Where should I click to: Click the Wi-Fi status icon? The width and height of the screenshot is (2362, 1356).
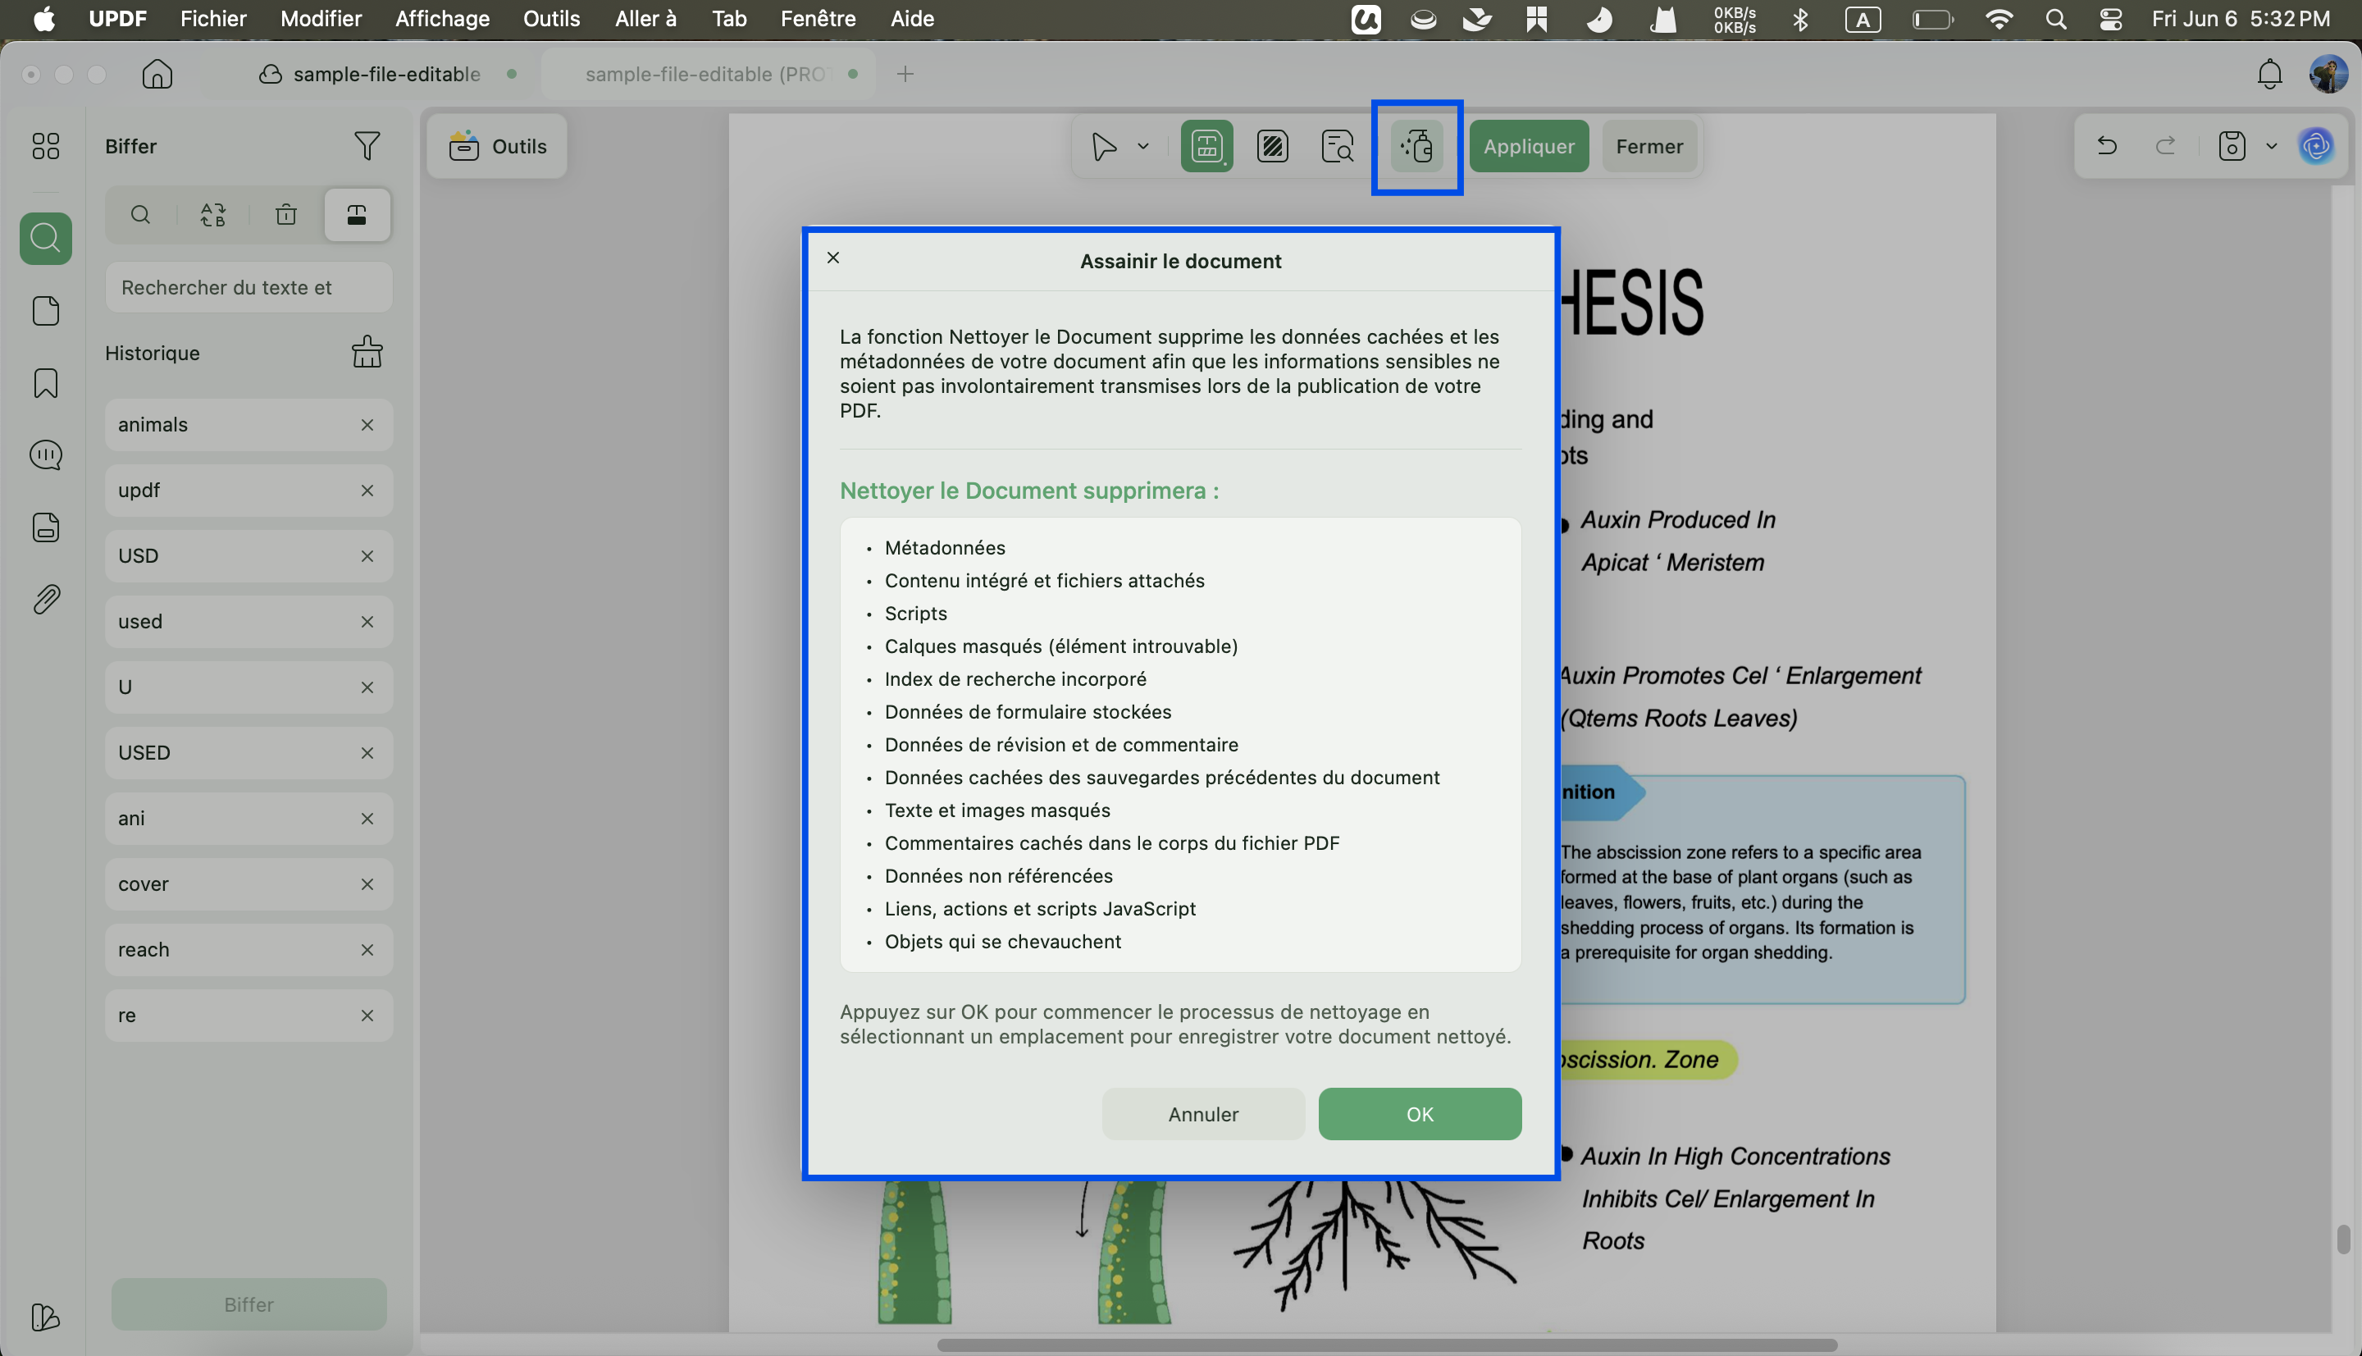coord(1999,20)
